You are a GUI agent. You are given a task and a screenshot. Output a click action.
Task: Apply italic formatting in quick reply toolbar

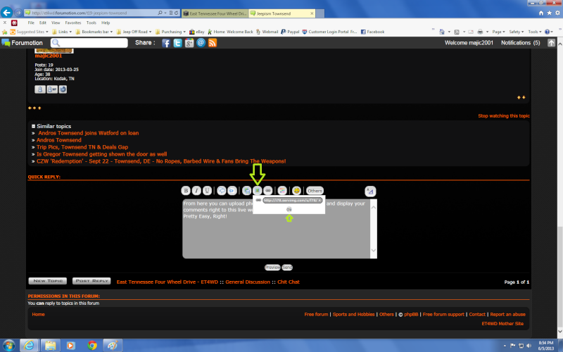[196, 191]
